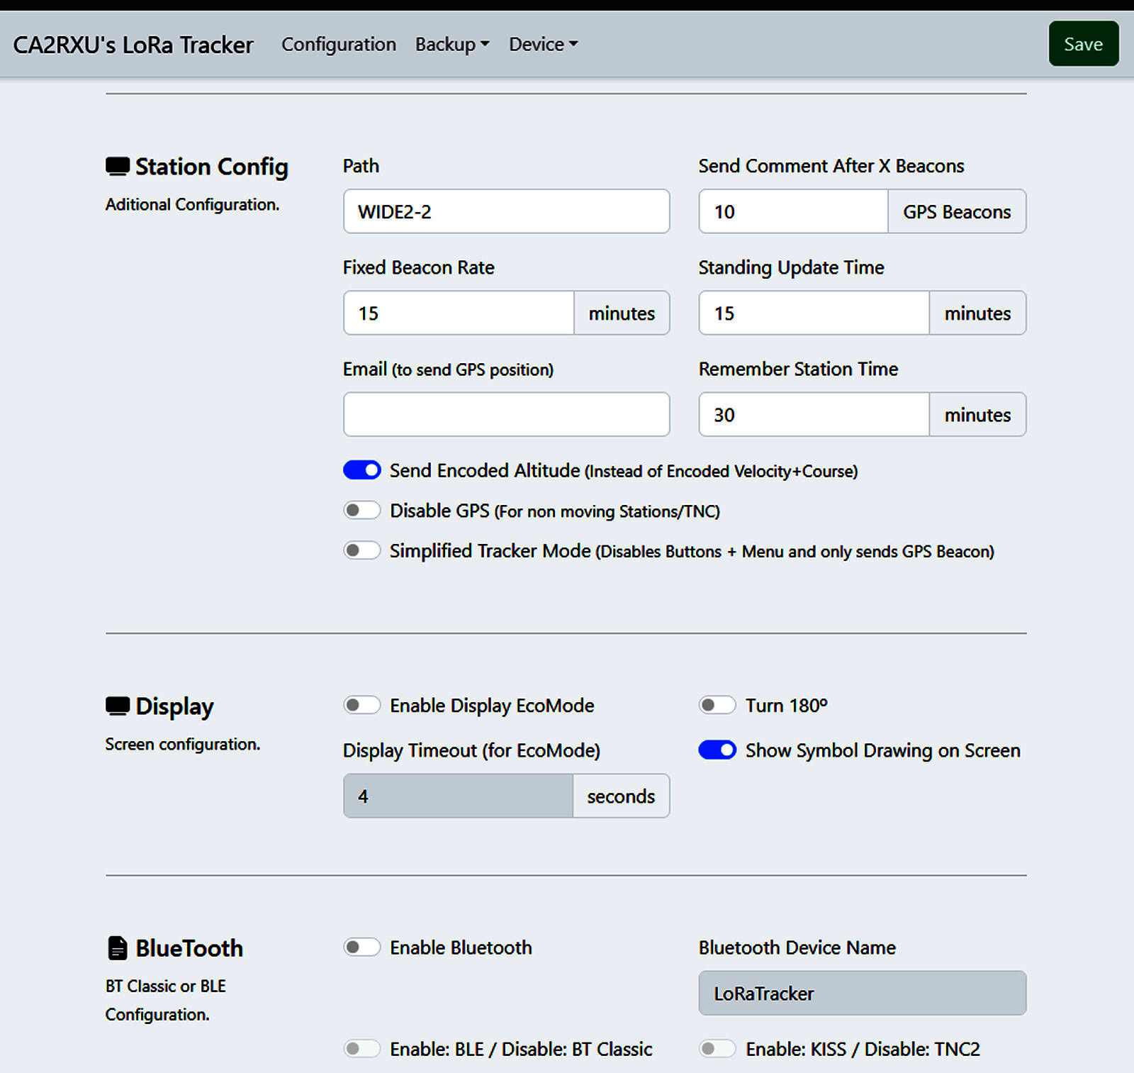Click the Remember Station Time input
1134x1073 pixels.
[x=814, y=414]
